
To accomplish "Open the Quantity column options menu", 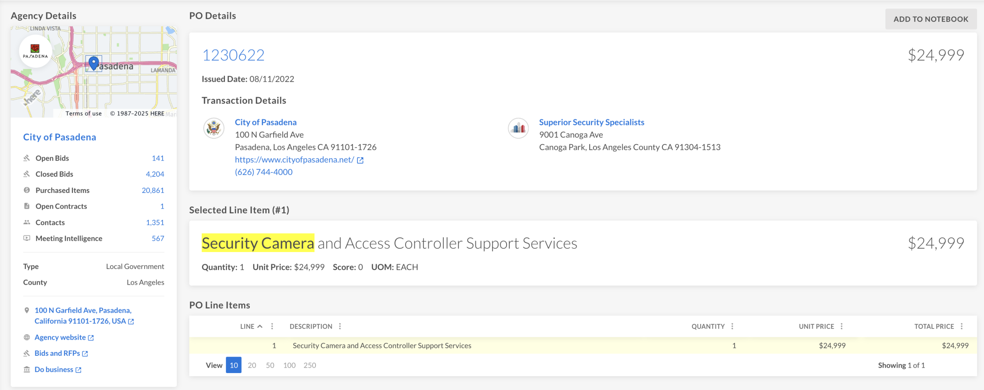I will pyautogui.click(x=732, y=326).
